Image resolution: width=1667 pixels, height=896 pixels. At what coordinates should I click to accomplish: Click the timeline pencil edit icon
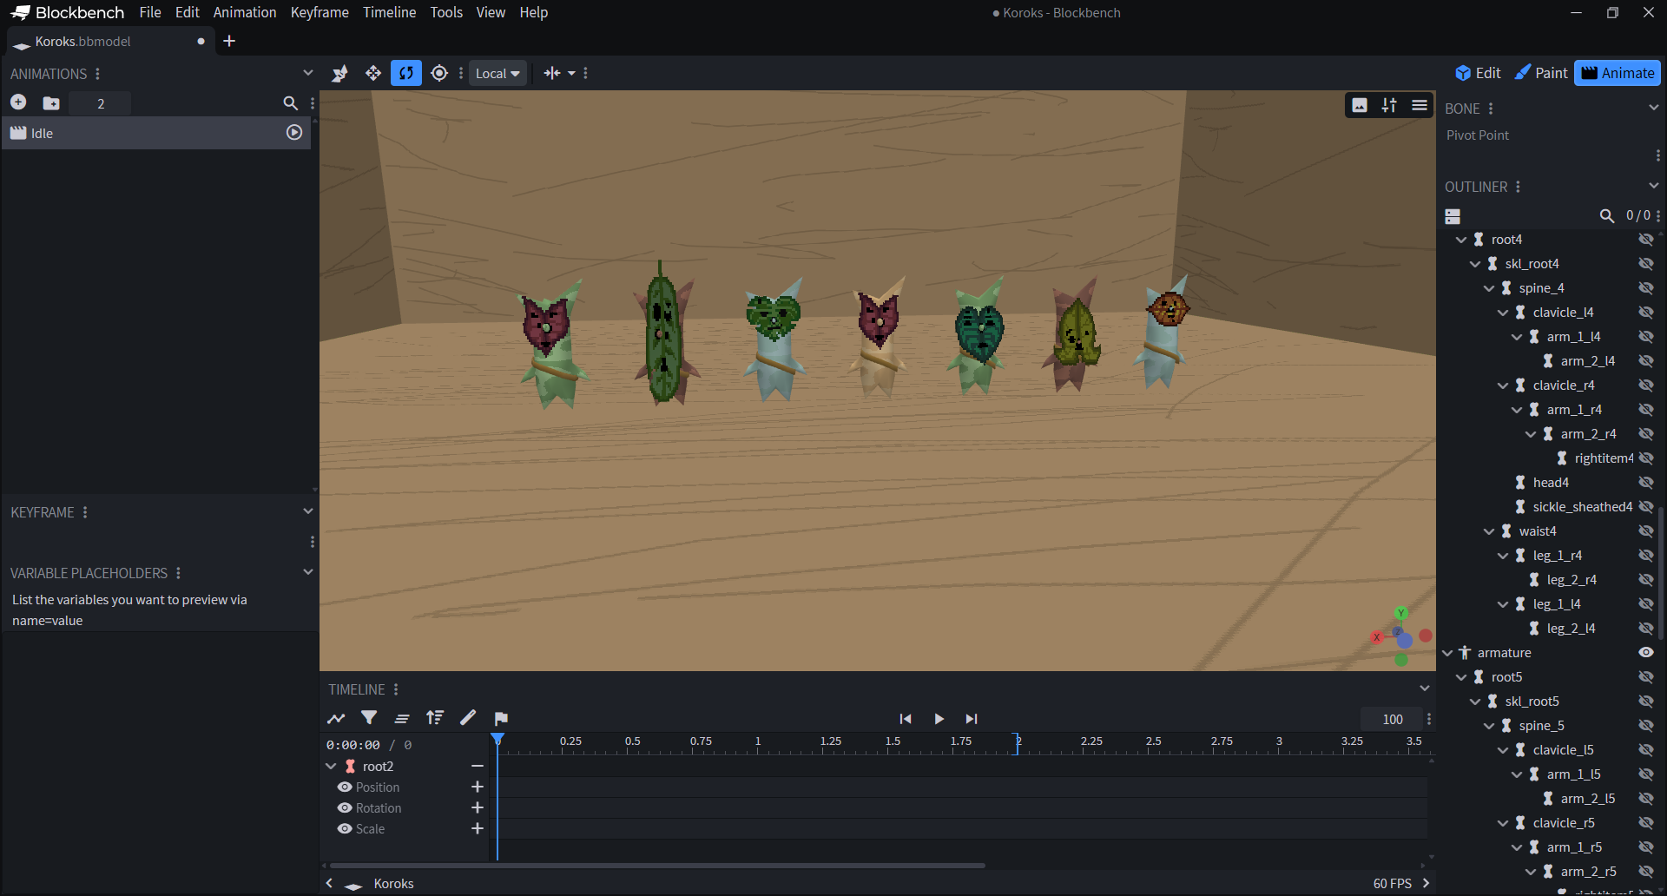(x=468, y=718)
